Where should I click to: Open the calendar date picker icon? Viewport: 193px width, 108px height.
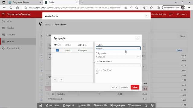click(x=144, y=56)
